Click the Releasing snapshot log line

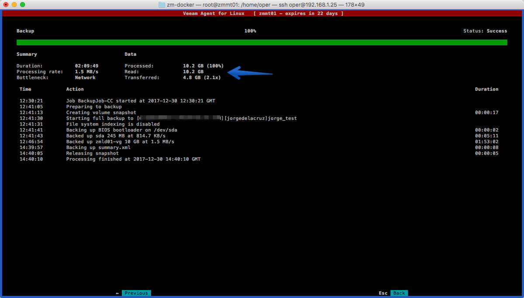click(92, 153)
